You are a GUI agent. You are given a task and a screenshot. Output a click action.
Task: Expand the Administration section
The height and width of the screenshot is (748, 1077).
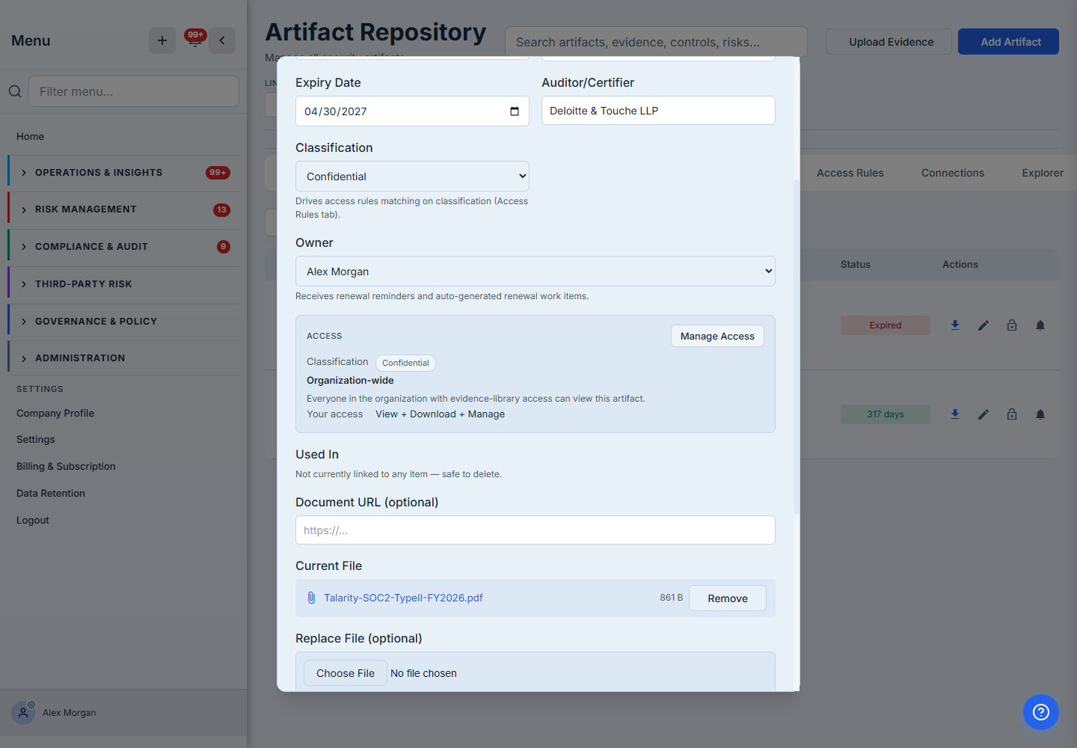pyautogui.click(x=123, y=358)
